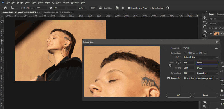
Task: Click the Width field showing 2000
Action: 188,63
